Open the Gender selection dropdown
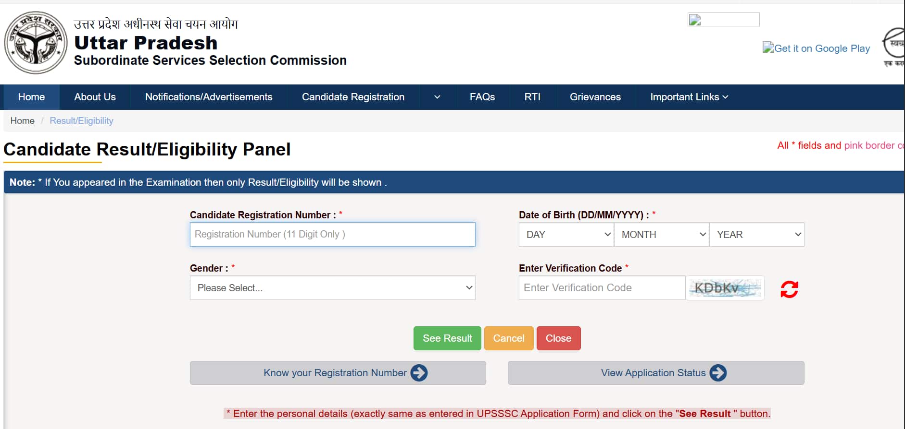The image size is (905, 429). [x=332, y=287]
